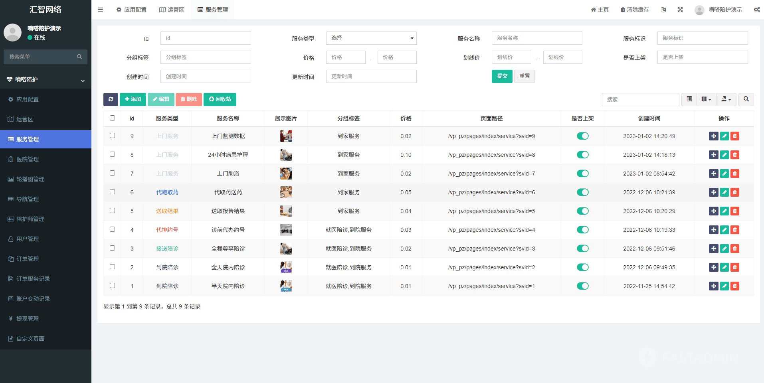
Task: Switch to the 运营区 tab
Action: [172, 10]
